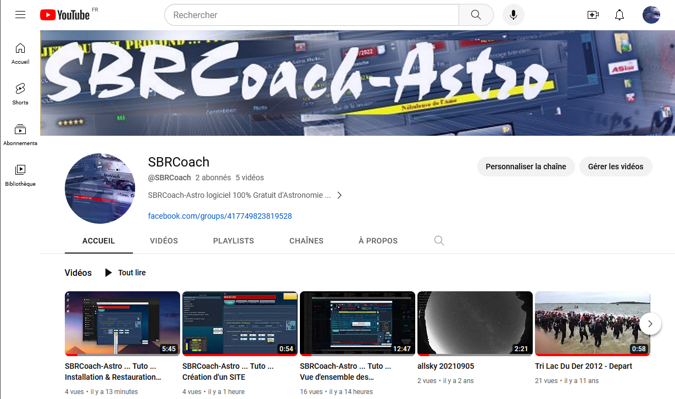
Task: Open the account avatar menu
Action: click(651, 15)
